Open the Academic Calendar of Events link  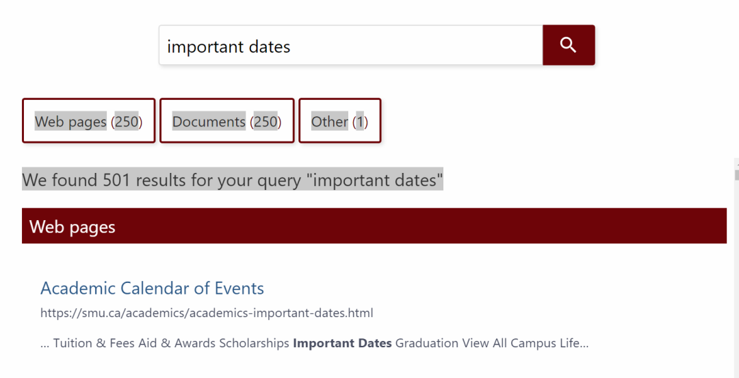[x=152, y=288]
